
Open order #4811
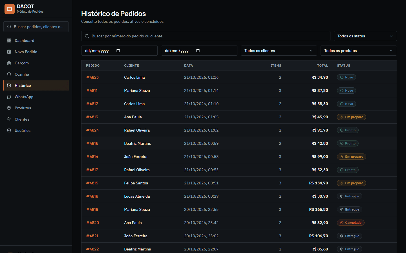click(92, 91)
